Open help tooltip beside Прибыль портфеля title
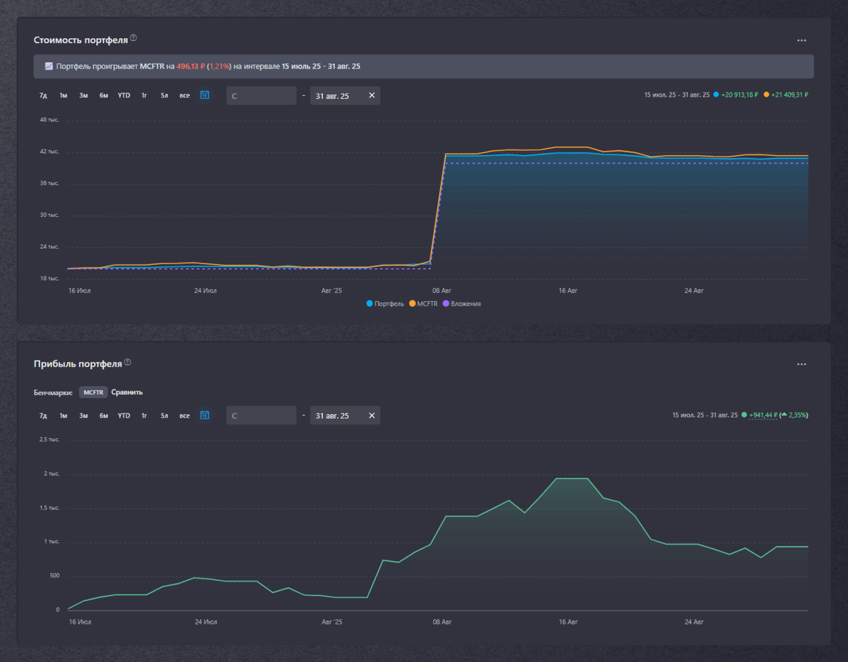 pos(128,362)
